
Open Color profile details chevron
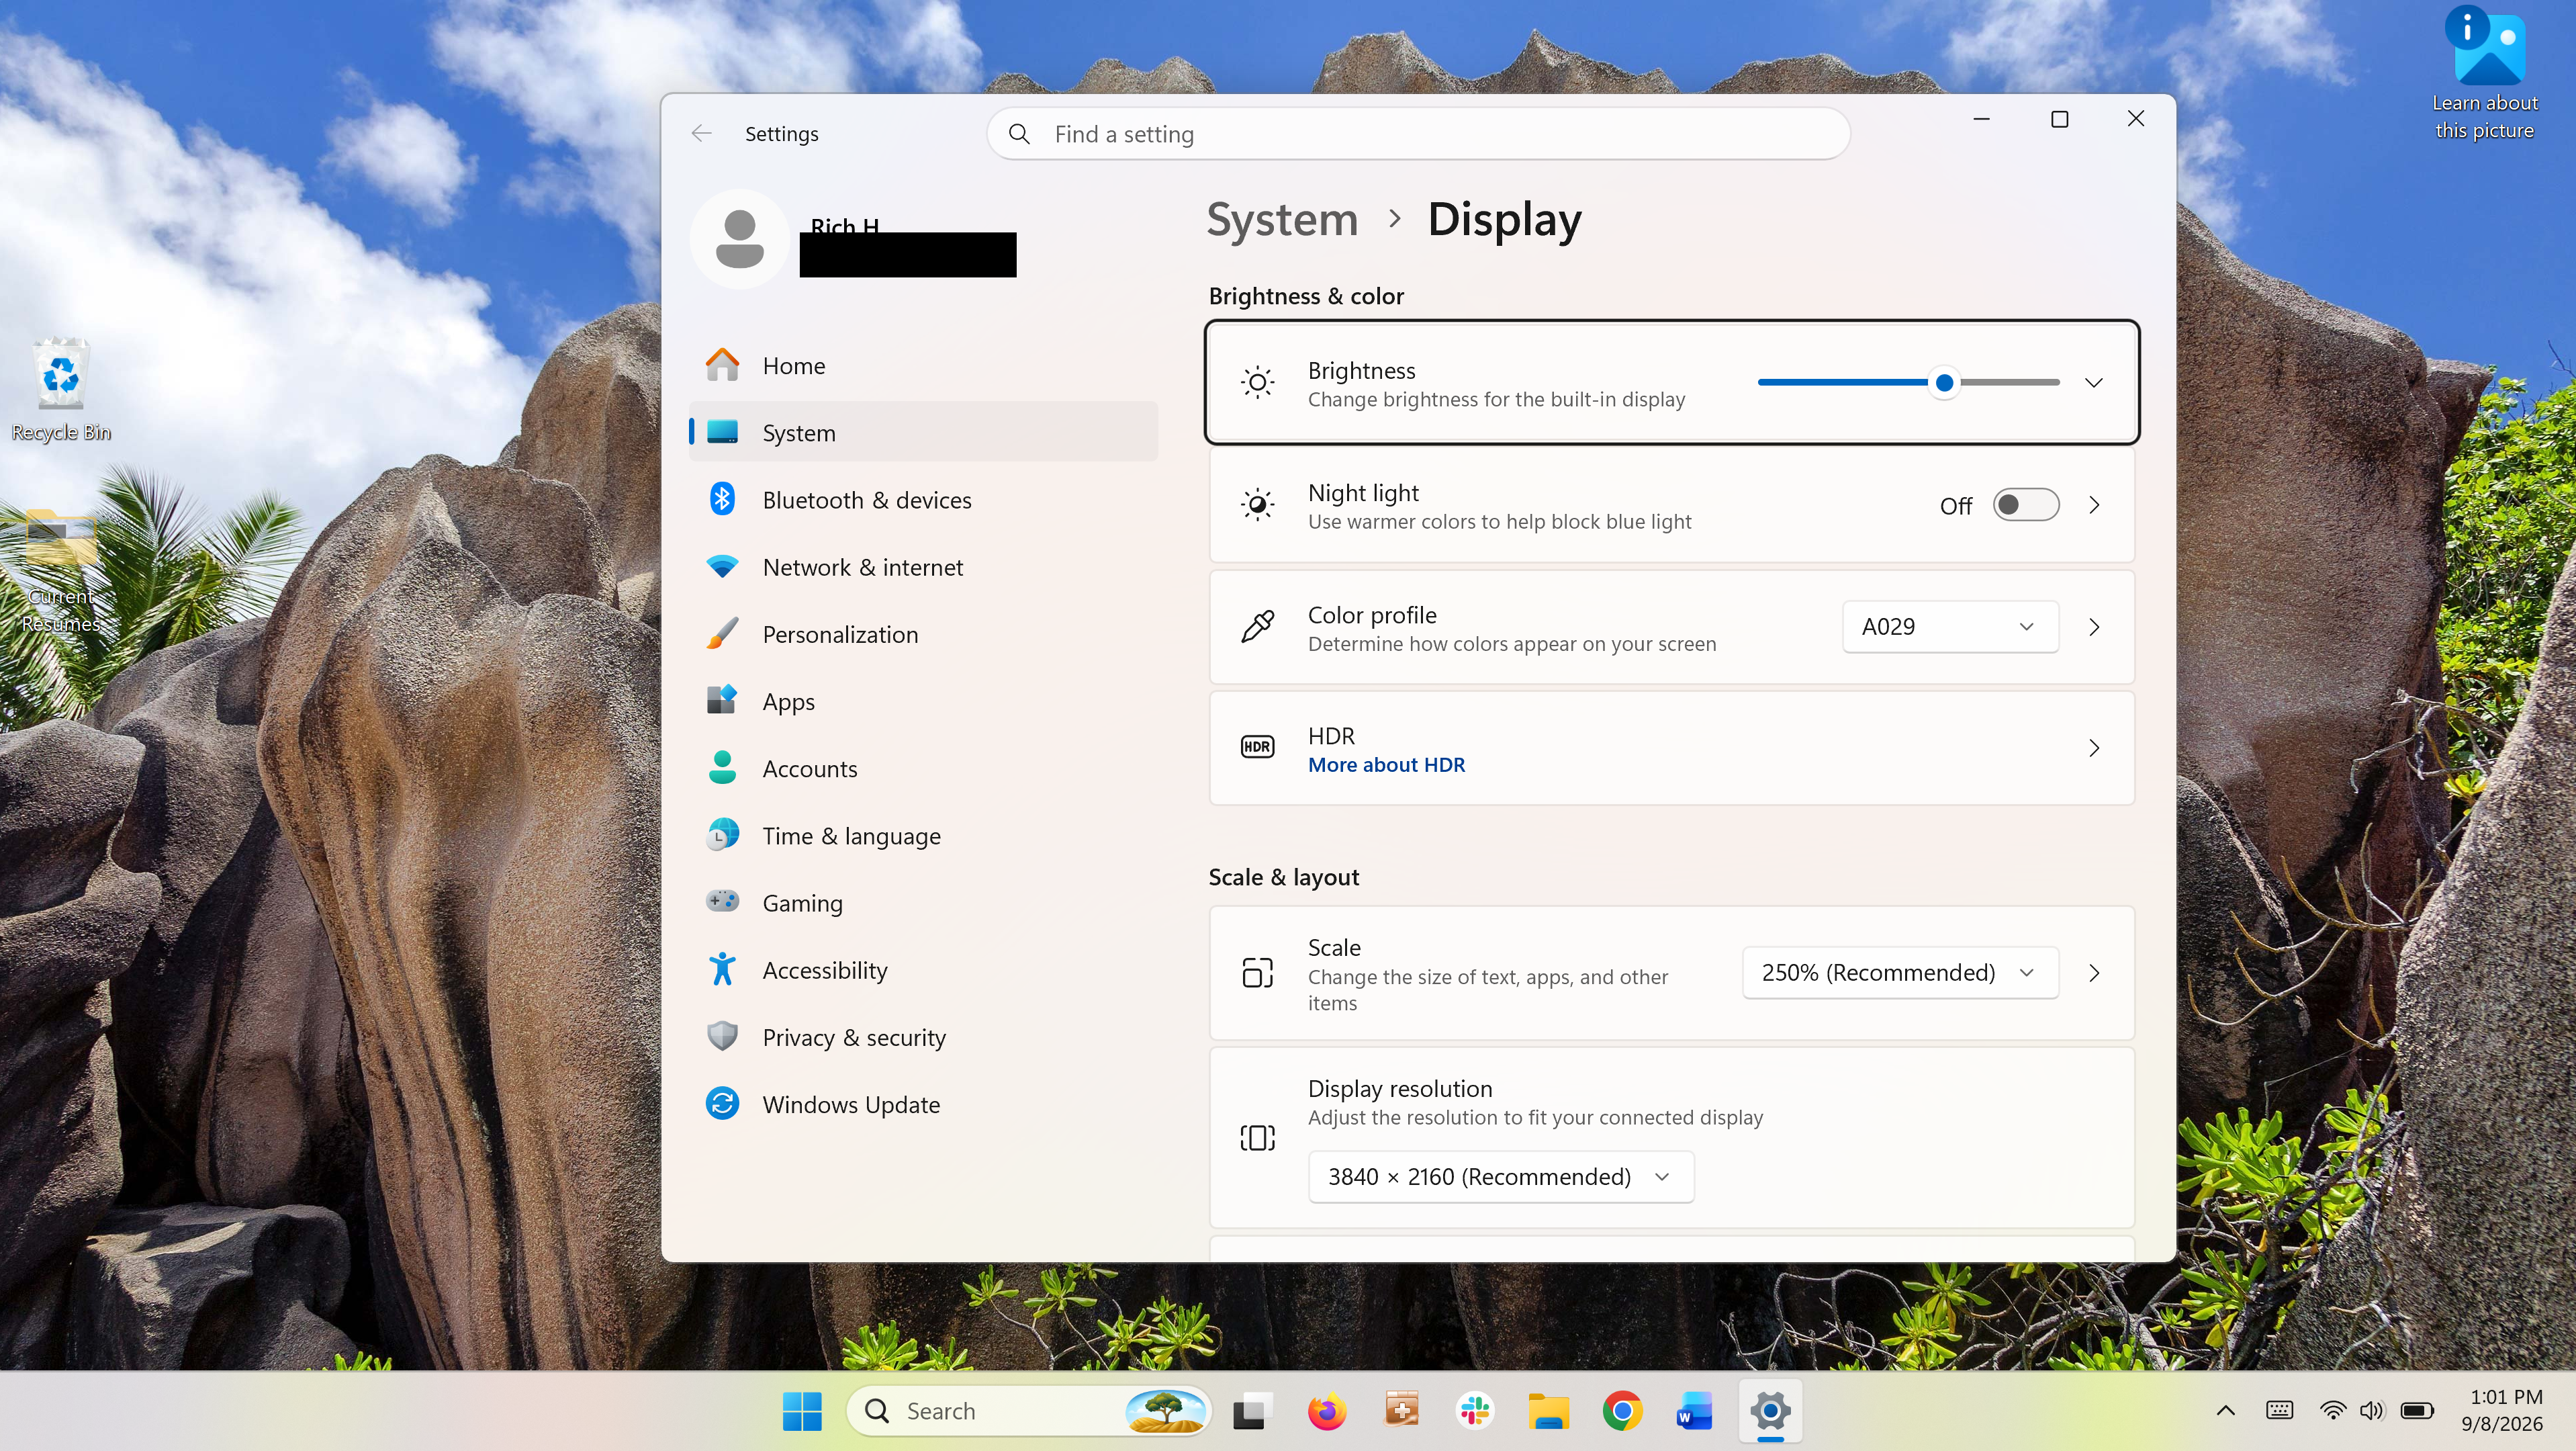pos(2093,627)
